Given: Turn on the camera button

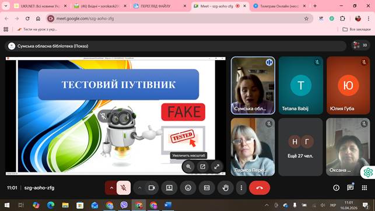Looking at the screenshot, I should (x=152, y=188).
